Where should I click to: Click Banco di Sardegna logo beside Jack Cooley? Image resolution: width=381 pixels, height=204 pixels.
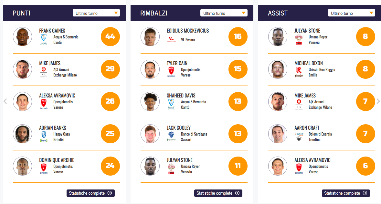171,136
